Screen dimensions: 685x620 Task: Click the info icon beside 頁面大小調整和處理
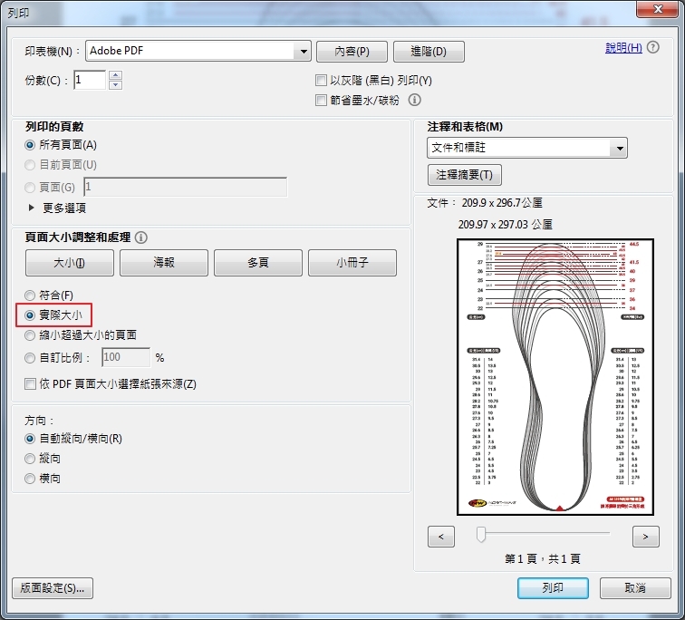pos(140,237)
